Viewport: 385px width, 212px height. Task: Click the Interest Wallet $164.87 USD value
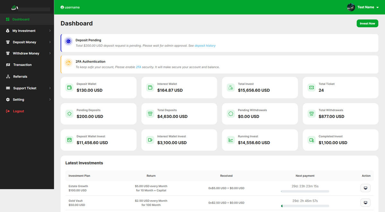pyautogui.click(x=170, y=90)
